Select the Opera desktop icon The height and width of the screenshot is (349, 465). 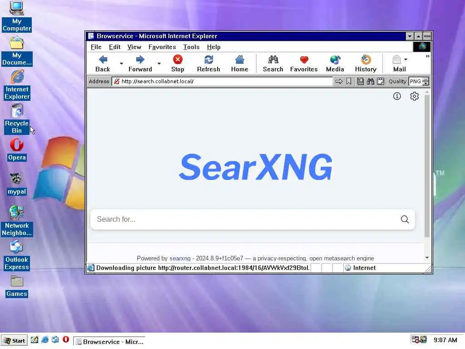(x=17, y=150)
